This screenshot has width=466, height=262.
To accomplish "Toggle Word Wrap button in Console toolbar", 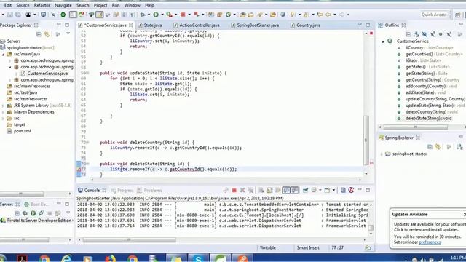I will 278,190.
